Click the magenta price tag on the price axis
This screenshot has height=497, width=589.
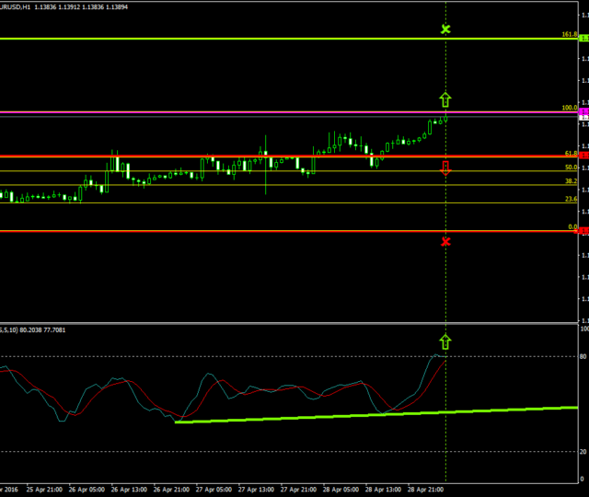coord(583,111)
